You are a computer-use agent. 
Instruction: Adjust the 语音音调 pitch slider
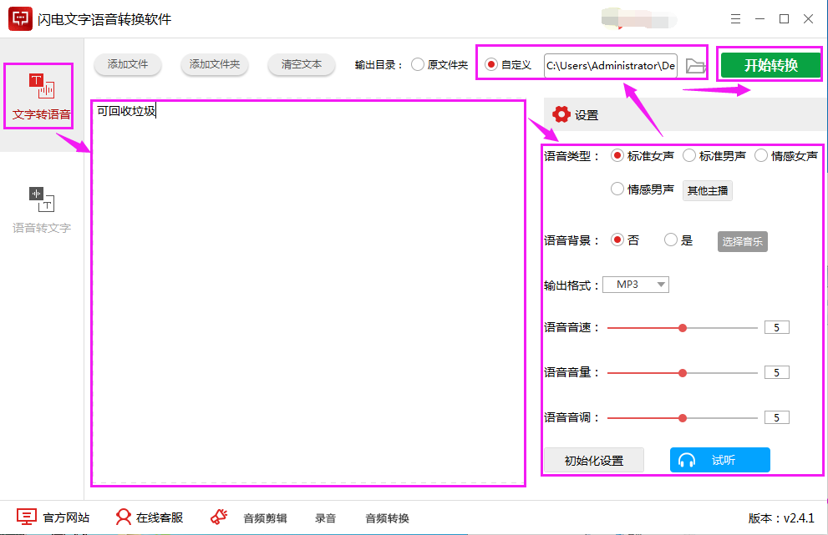pyautogui.click(x=683, y=418)
